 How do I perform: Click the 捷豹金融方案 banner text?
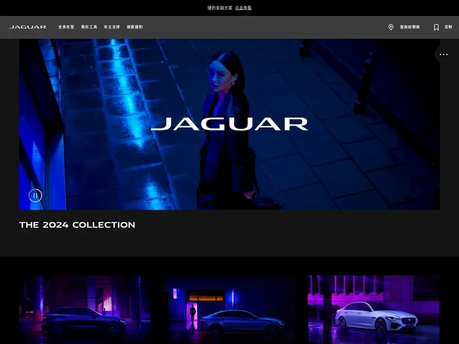pyautogui.click(x=220, y=8)
